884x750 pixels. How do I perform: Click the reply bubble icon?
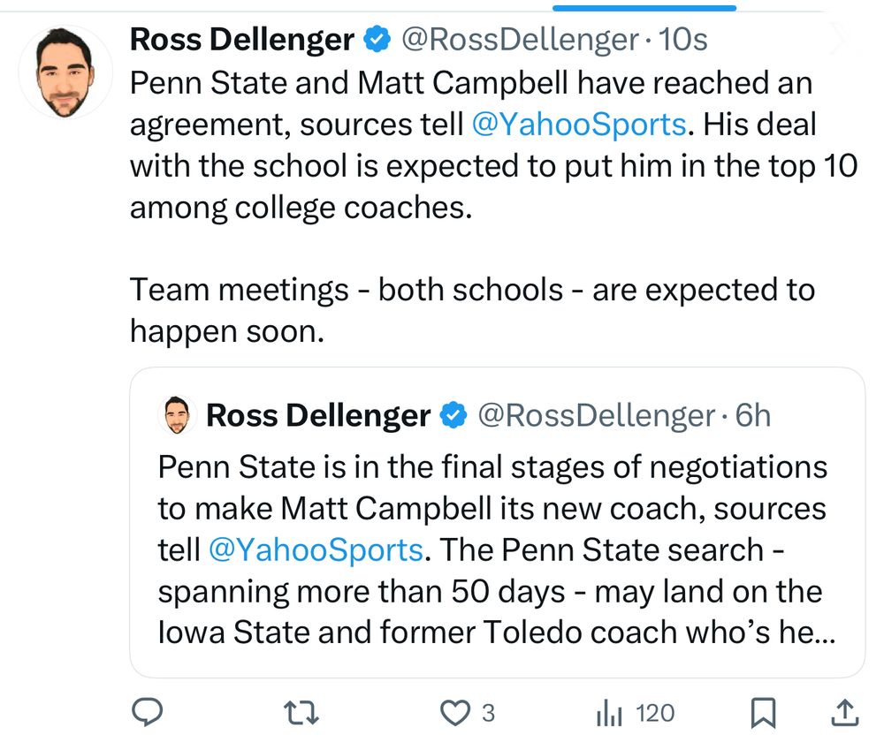[149, 712]
